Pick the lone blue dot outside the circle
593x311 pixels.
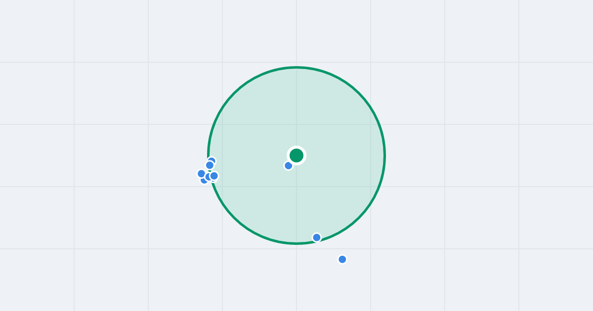(342, 259)
